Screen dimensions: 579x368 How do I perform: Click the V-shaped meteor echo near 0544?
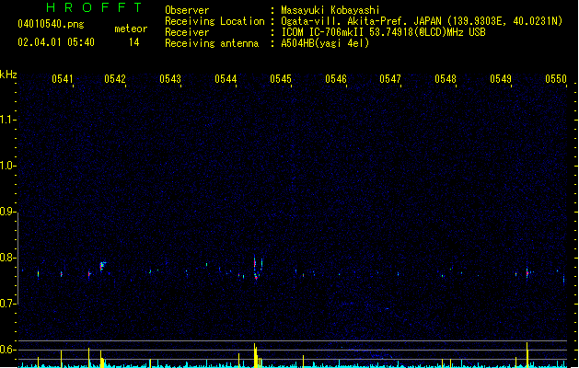click(x=258, y=268)
